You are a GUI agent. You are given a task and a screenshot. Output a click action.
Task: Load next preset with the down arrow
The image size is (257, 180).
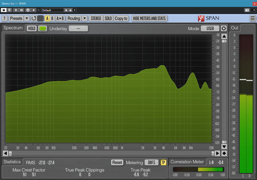[x=70, y=10]
